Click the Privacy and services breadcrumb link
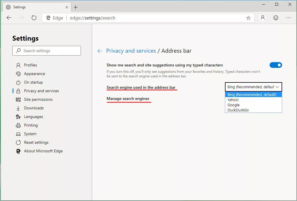 pos(131,51)
